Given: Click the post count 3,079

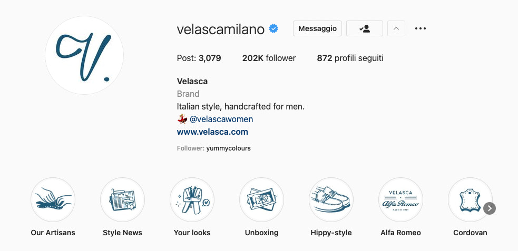Looking at the screenshot, I should coord(199,58).
